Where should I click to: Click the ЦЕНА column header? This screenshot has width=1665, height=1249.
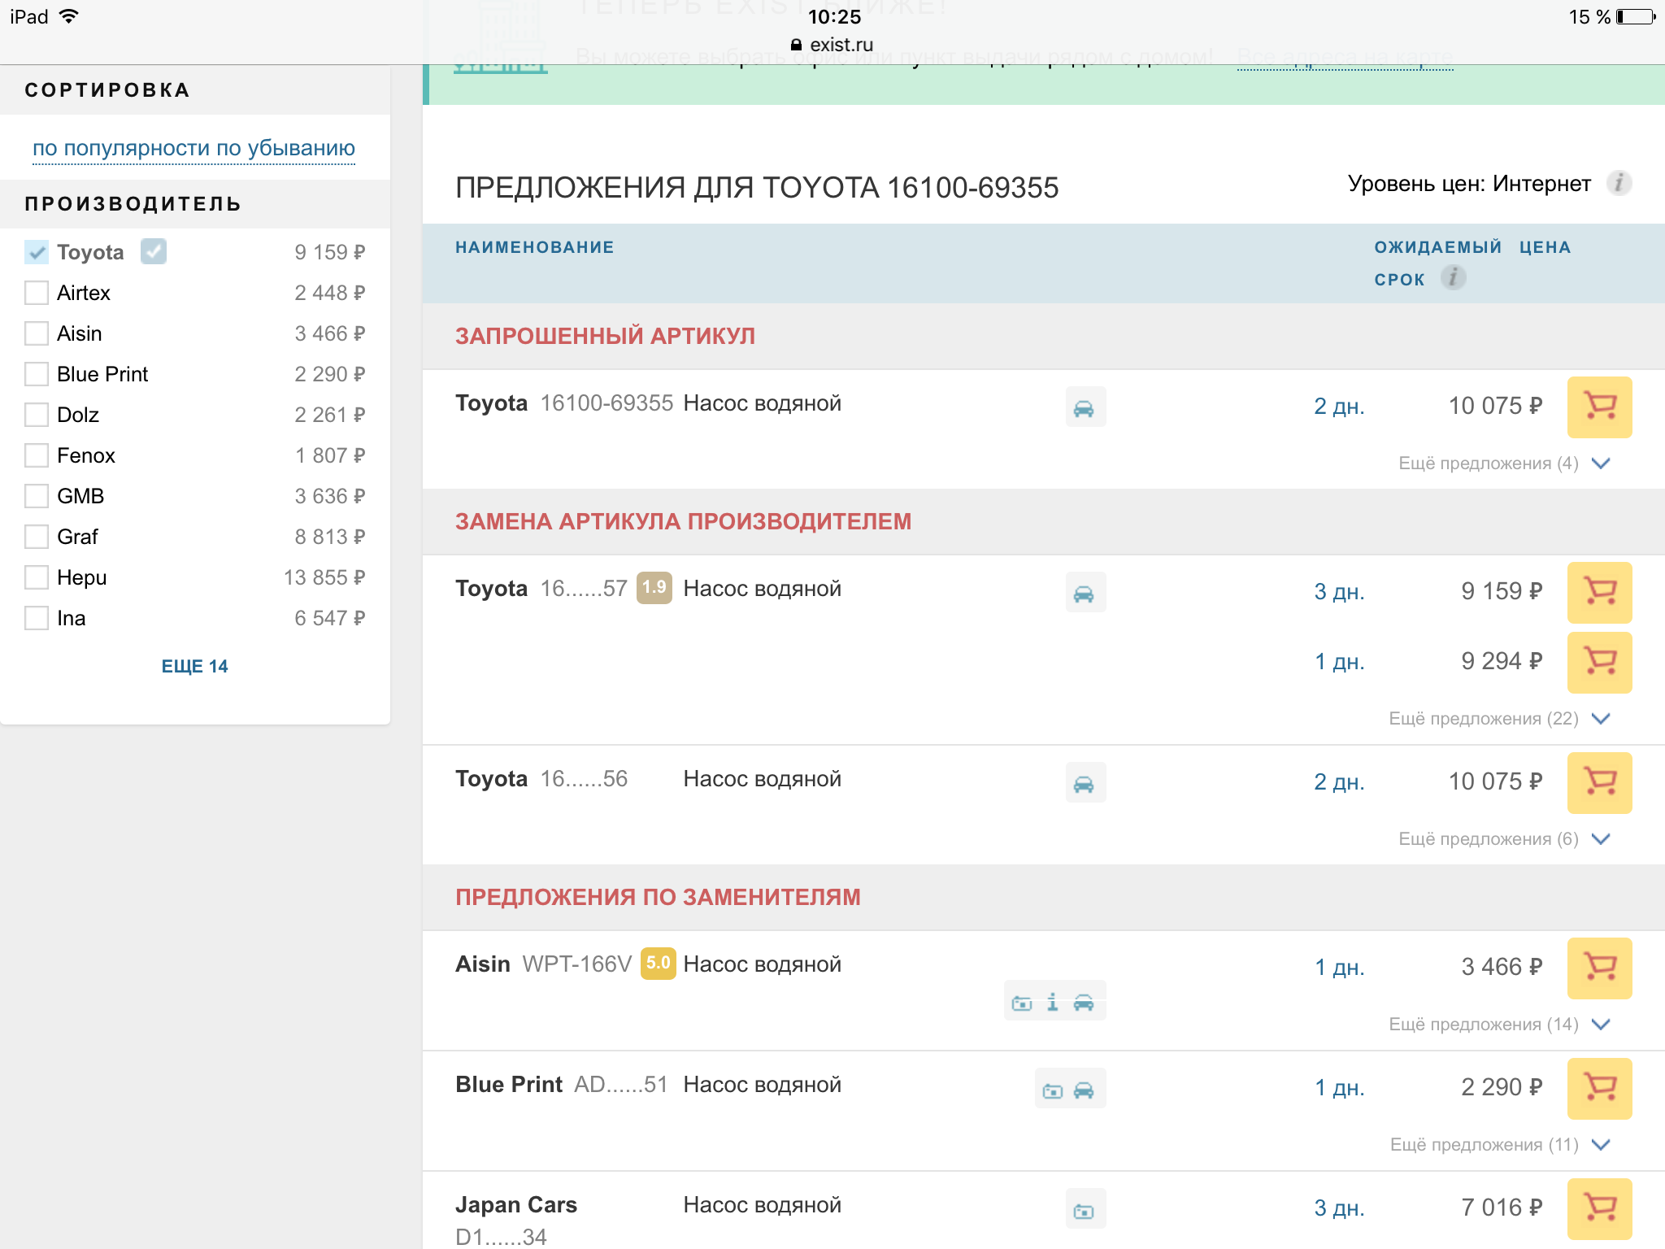coord(1545,247)
